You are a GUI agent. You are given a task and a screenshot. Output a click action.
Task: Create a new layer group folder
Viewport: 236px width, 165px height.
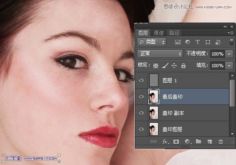point(198,141)
